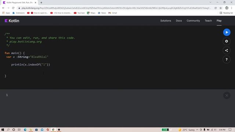Go to the Kotlin logo homepage

point(12,21)
